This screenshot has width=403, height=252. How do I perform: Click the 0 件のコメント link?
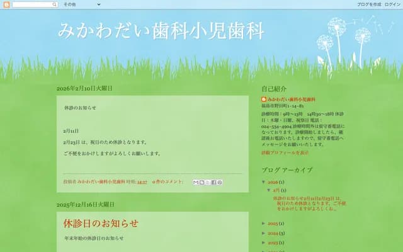point(167,182)
